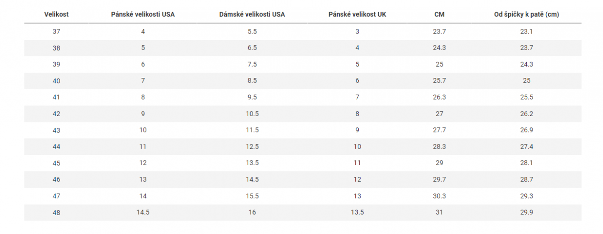This screenshot has height=234, width=603.
Task: Click the Pánské velikosti USA header
Action: pos(143,14)
